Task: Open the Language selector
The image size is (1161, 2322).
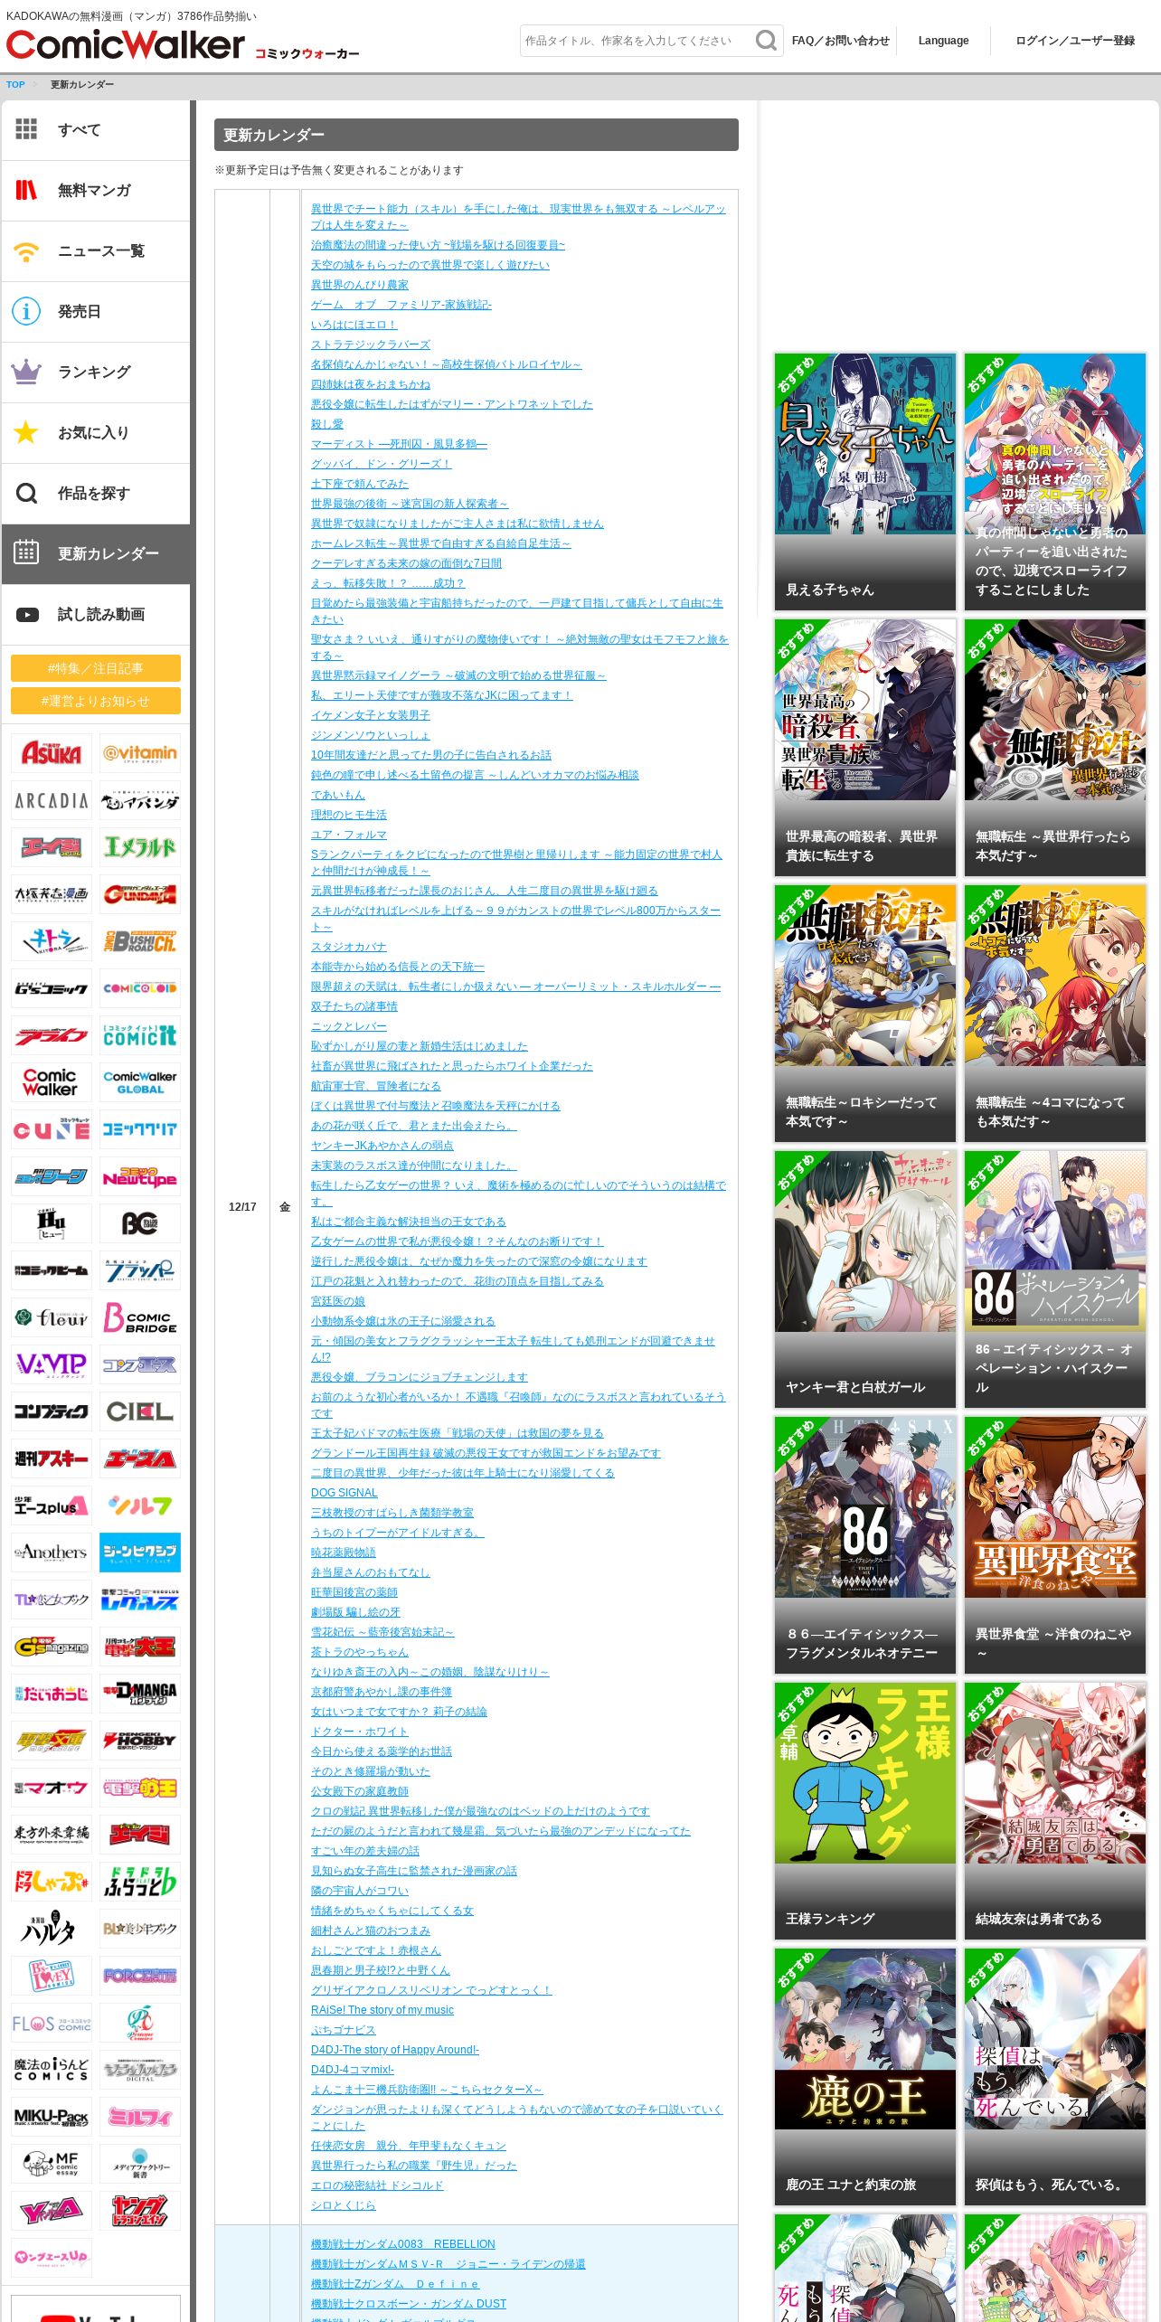Action: (943, 41)
